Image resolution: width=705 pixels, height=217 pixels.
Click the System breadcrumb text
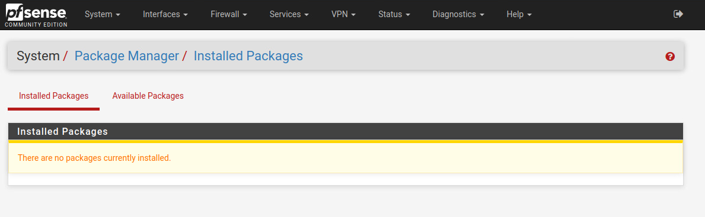click(38, 56)
